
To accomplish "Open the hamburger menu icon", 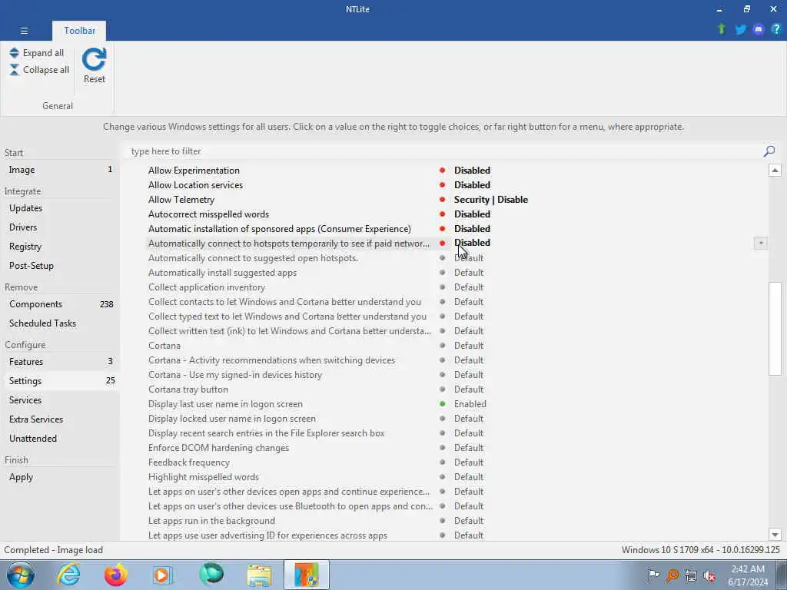I will pyautogui.click(x=24, y=31).
